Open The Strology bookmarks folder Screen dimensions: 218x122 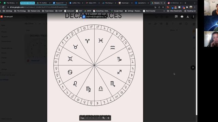20,11
